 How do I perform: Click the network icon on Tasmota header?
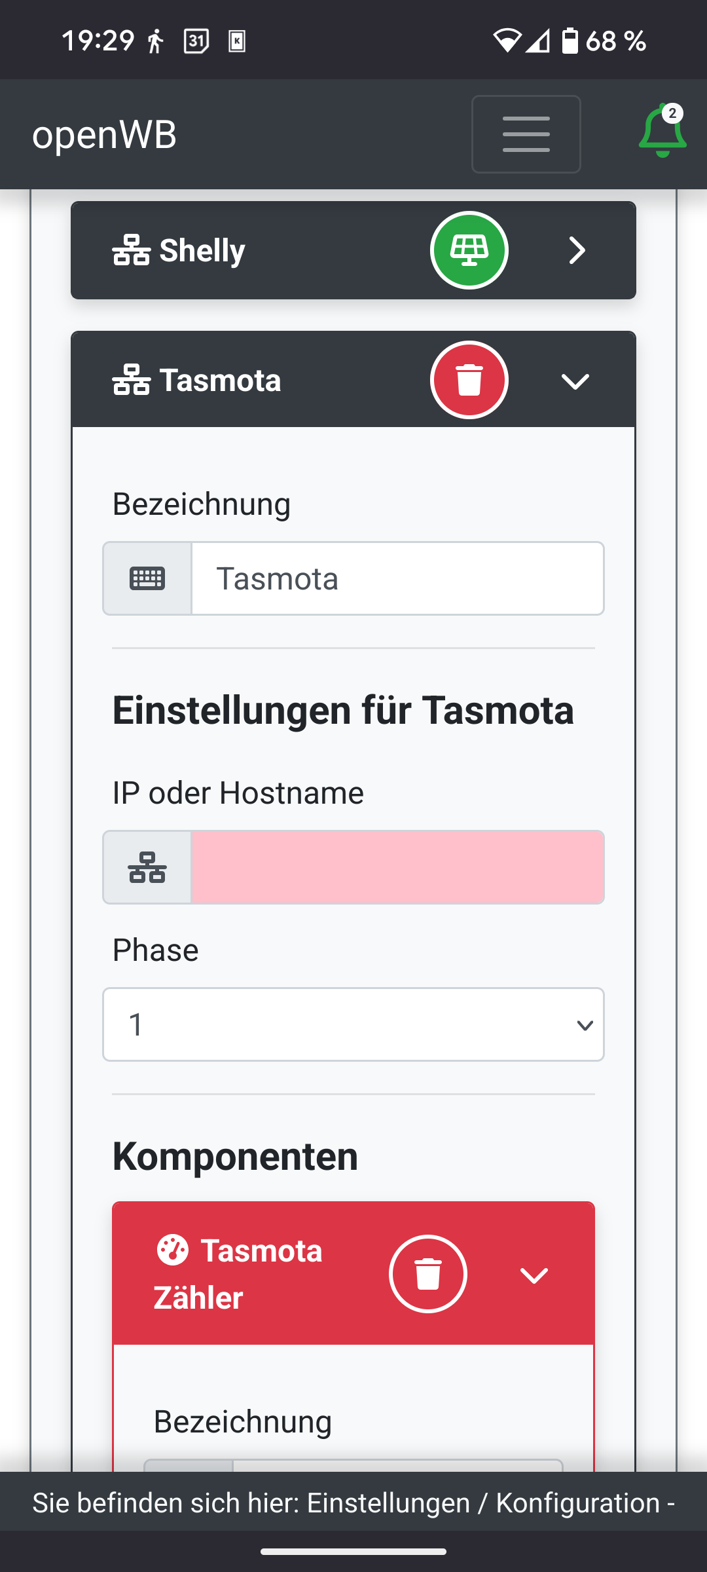pyautogui.click(x=131, y=380)
